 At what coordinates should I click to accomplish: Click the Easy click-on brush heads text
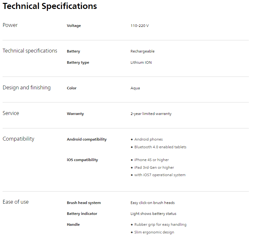(x=152, y=203)
